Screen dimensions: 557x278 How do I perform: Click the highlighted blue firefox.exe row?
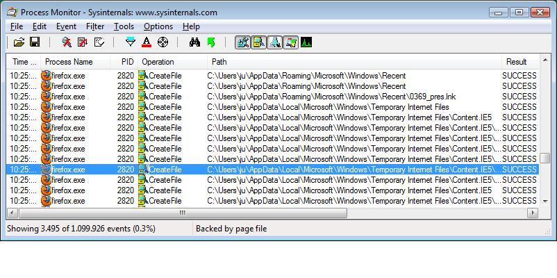273,170
